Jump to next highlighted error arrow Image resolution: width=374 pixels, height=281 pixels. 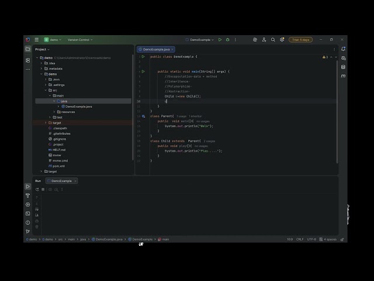click(336, 57)
